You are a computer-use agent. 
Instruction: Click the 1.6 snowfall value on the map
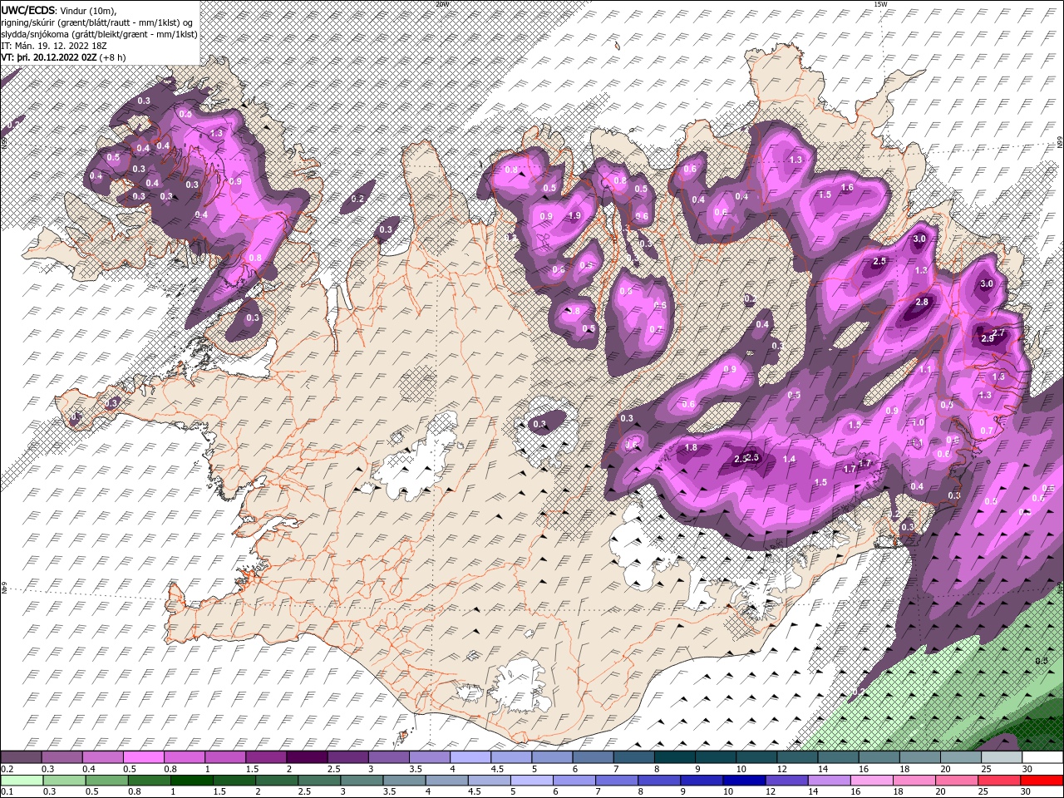pos(847,188)
